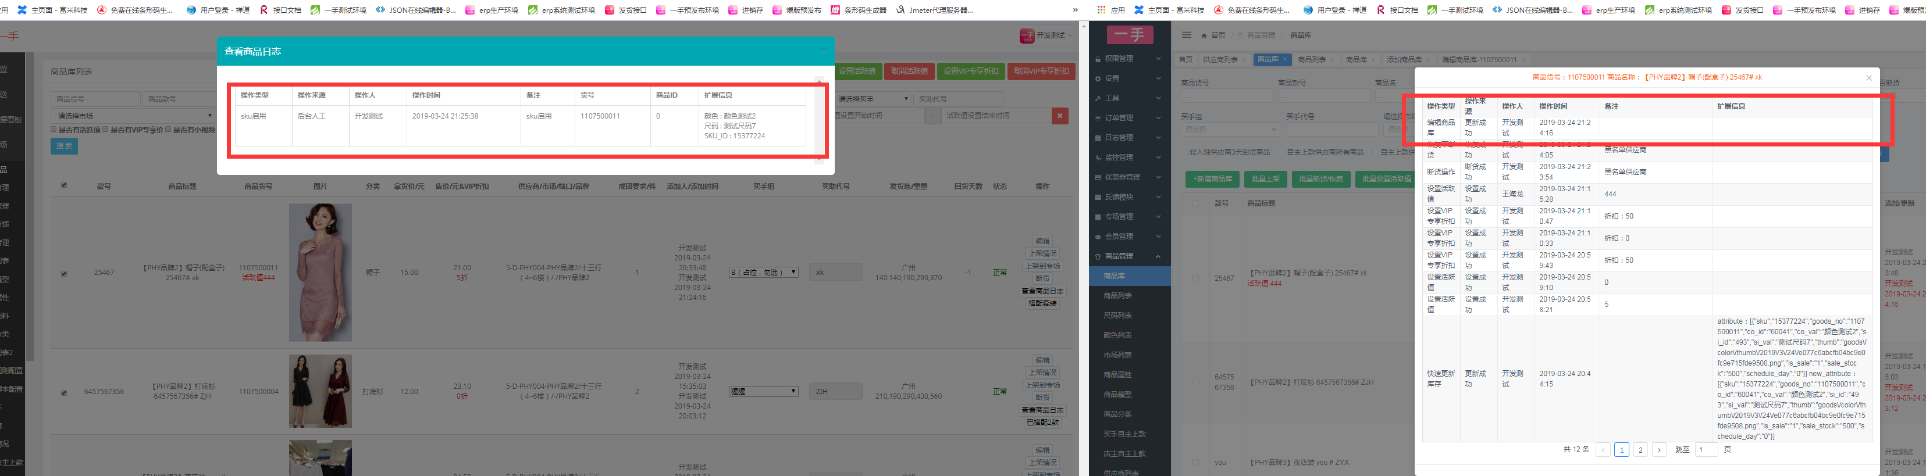Open erp系统测试环境 bookmark in left browser
The image size is (1926, 476).
(561, 10)
